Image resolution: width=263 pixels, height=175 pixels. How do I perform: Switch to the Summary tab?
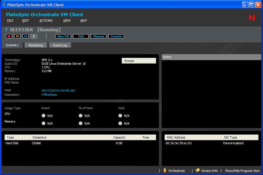point(12,45)
